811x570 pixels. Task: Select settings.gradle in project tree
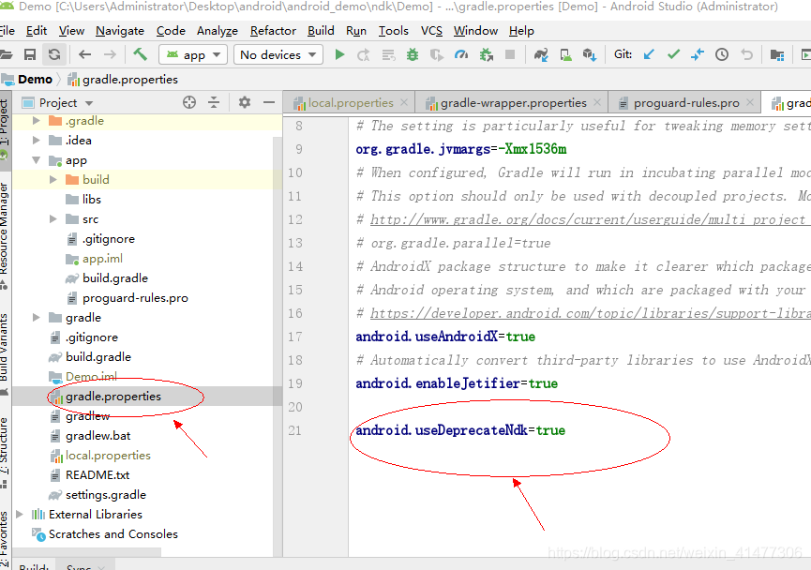click(x=106, y=495)
